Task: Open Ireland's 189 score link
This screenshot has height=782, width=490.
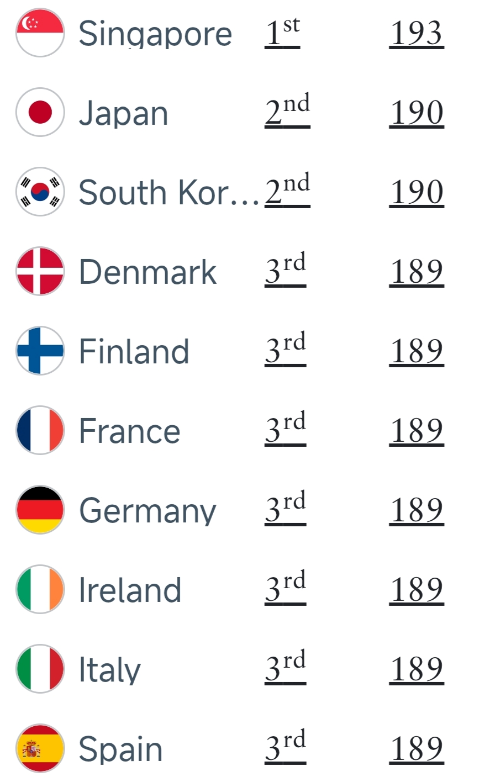Action: coord(417,589)
